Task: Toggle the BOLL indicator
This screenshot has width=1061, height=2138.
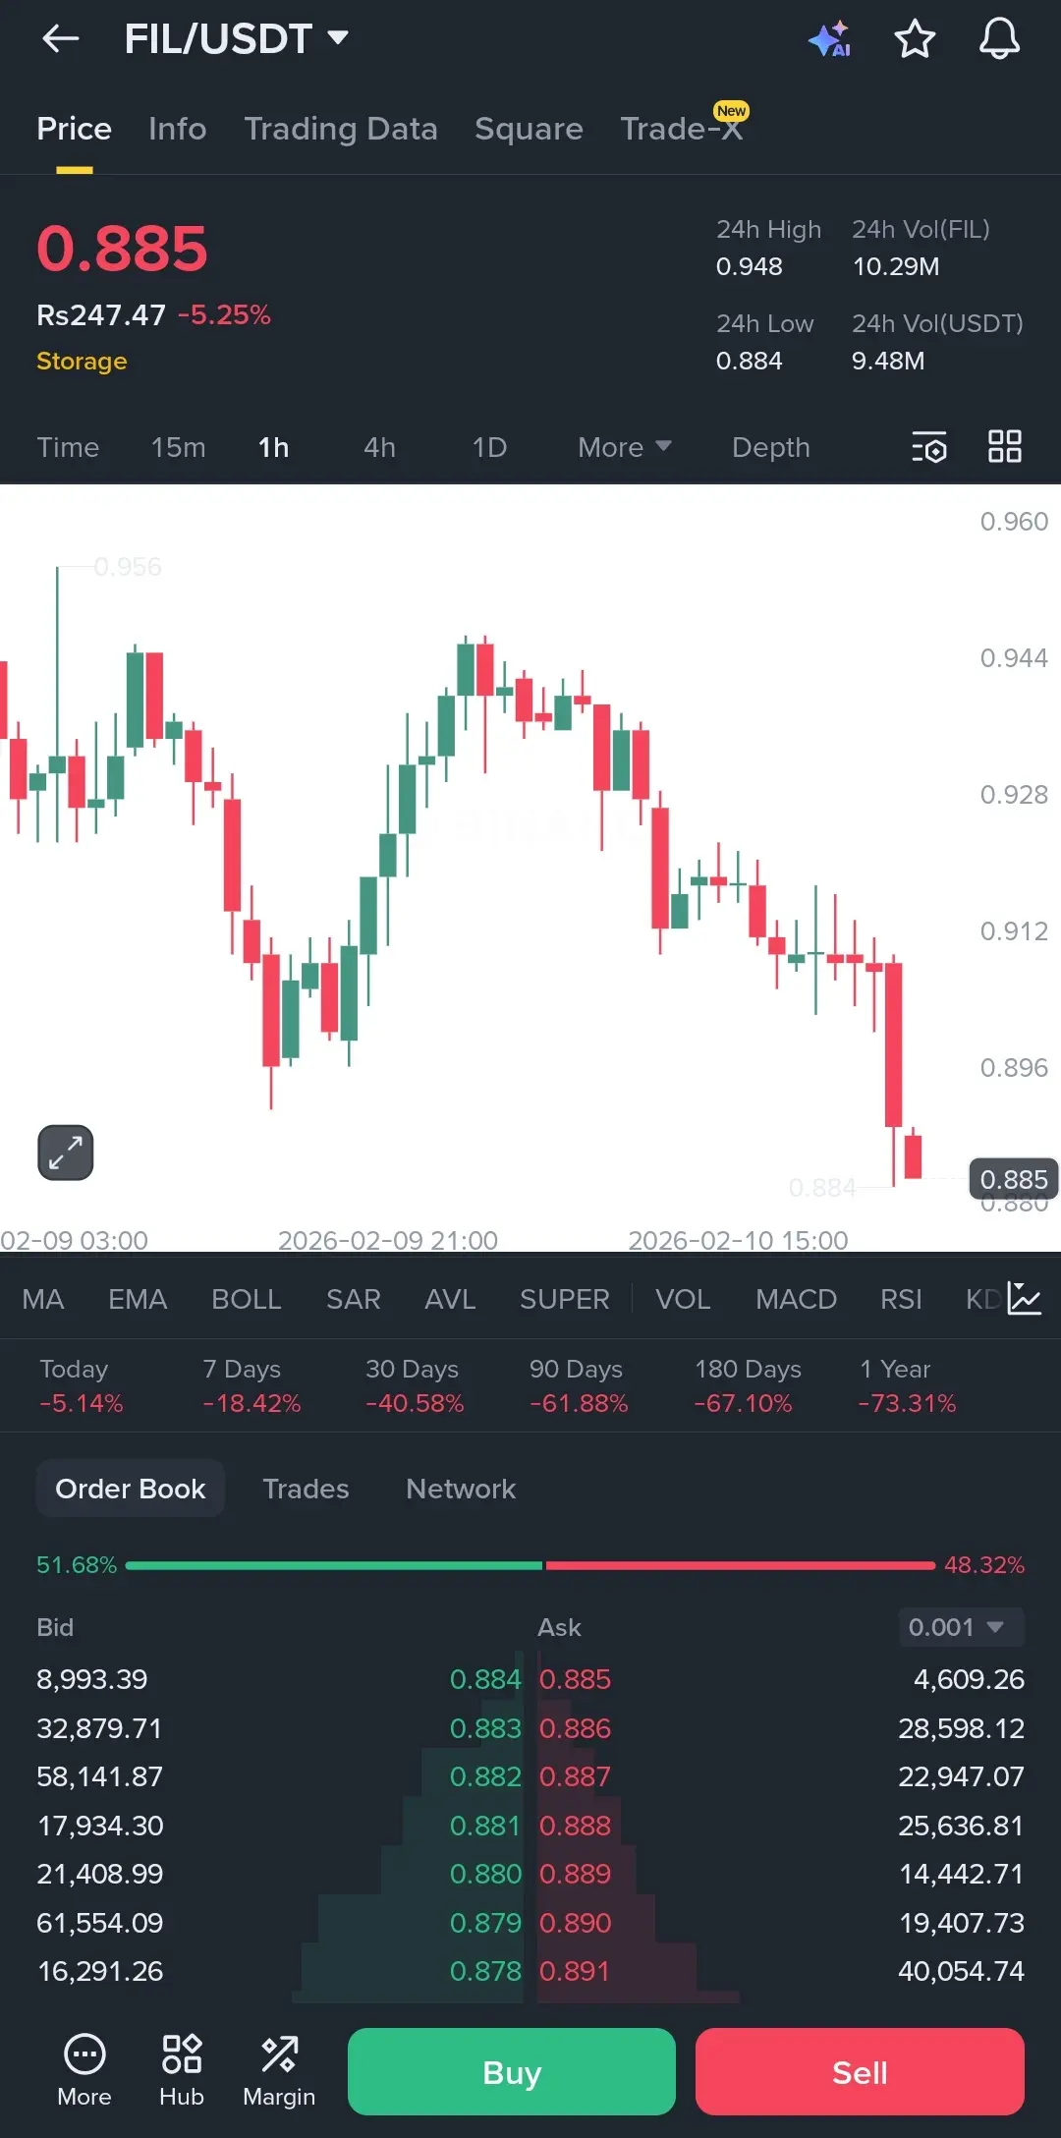Action: point(247,1299)
